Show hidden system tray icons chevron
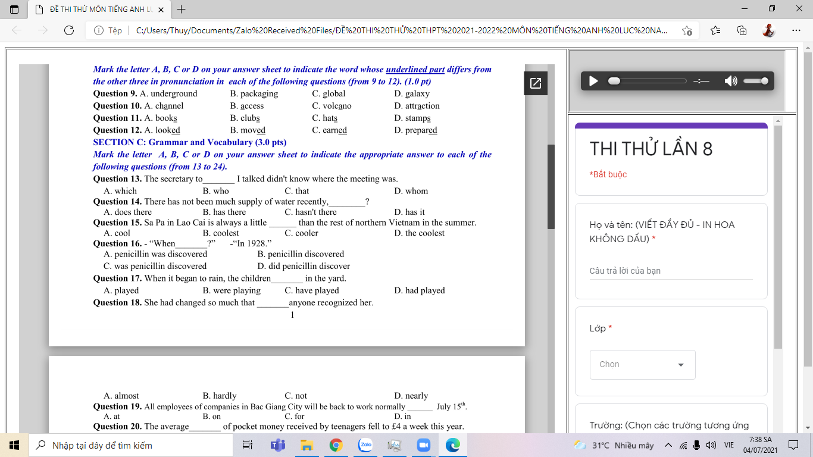The height and width of the screenshot is (457, 813). pyautogui.click(x=668, y=445)
